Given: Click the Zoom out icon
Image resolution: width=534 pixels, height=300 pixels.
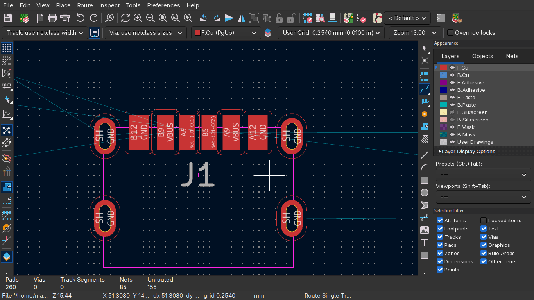Looking at the screenshot, I should [151, 18].
